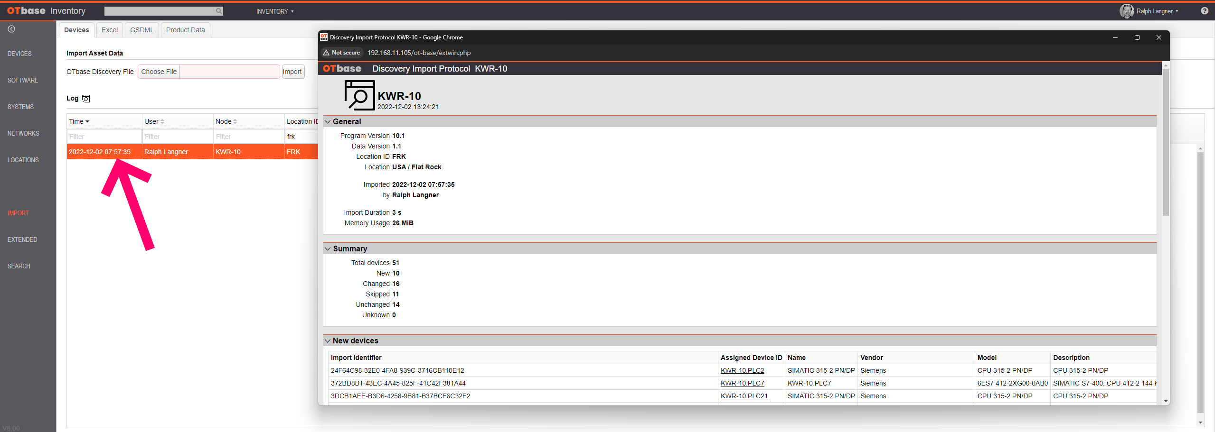Click Ralph Langner's avatar picture
The height and width of the screenshot is (432, 1215).
tap(1126, 11)
